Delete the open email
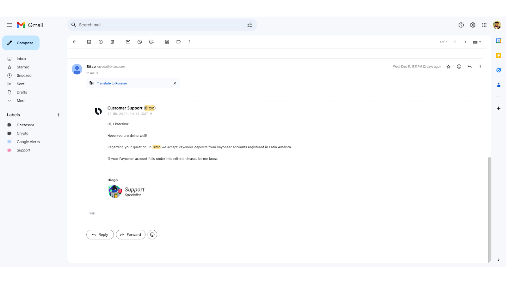 point(112,42)
